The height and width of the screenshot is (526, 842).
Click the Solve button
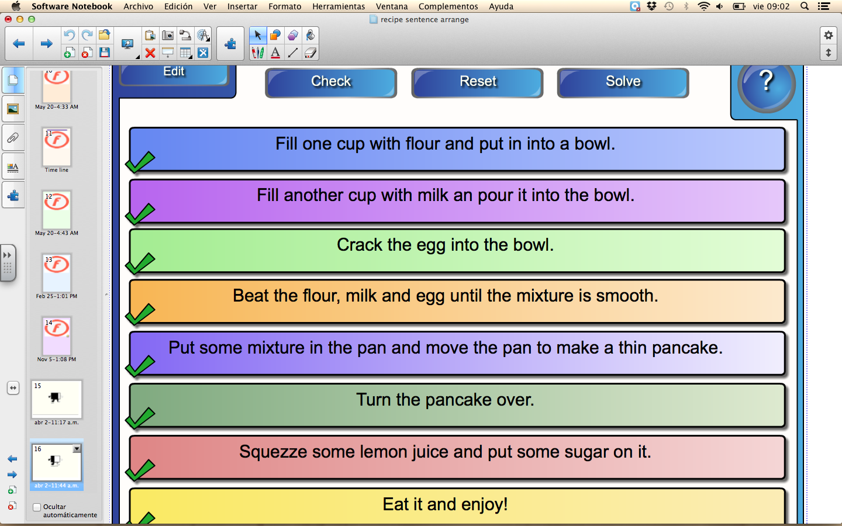point(623,82)
